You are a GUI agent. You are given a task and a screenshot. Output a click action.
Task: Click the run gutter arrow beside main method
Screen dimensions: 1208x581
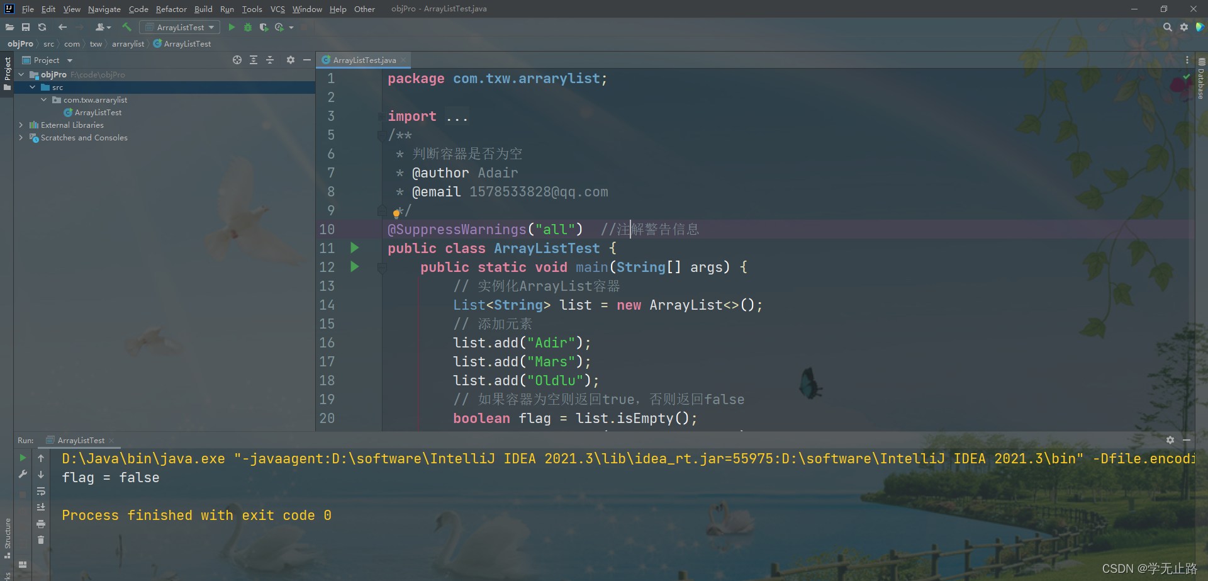click(355, 267)
